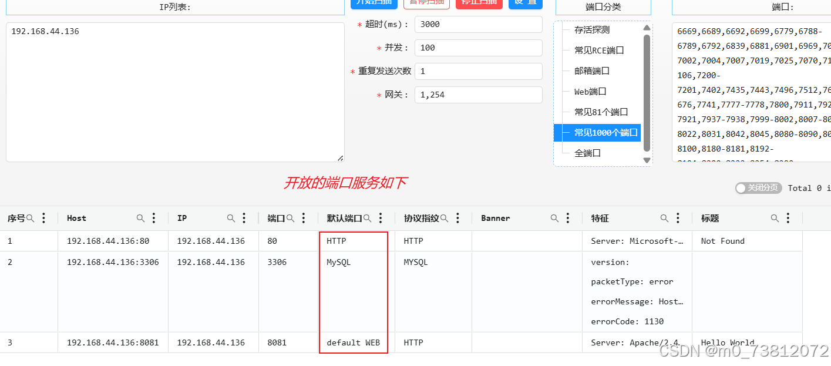
Task: Click the errorCode: 1130 text
Action: (627, 321)
